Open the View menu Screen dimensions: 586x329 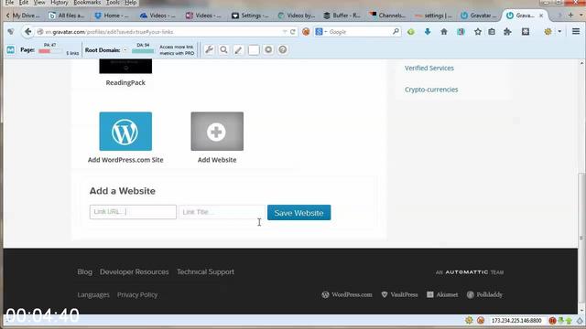pos(39,3)
